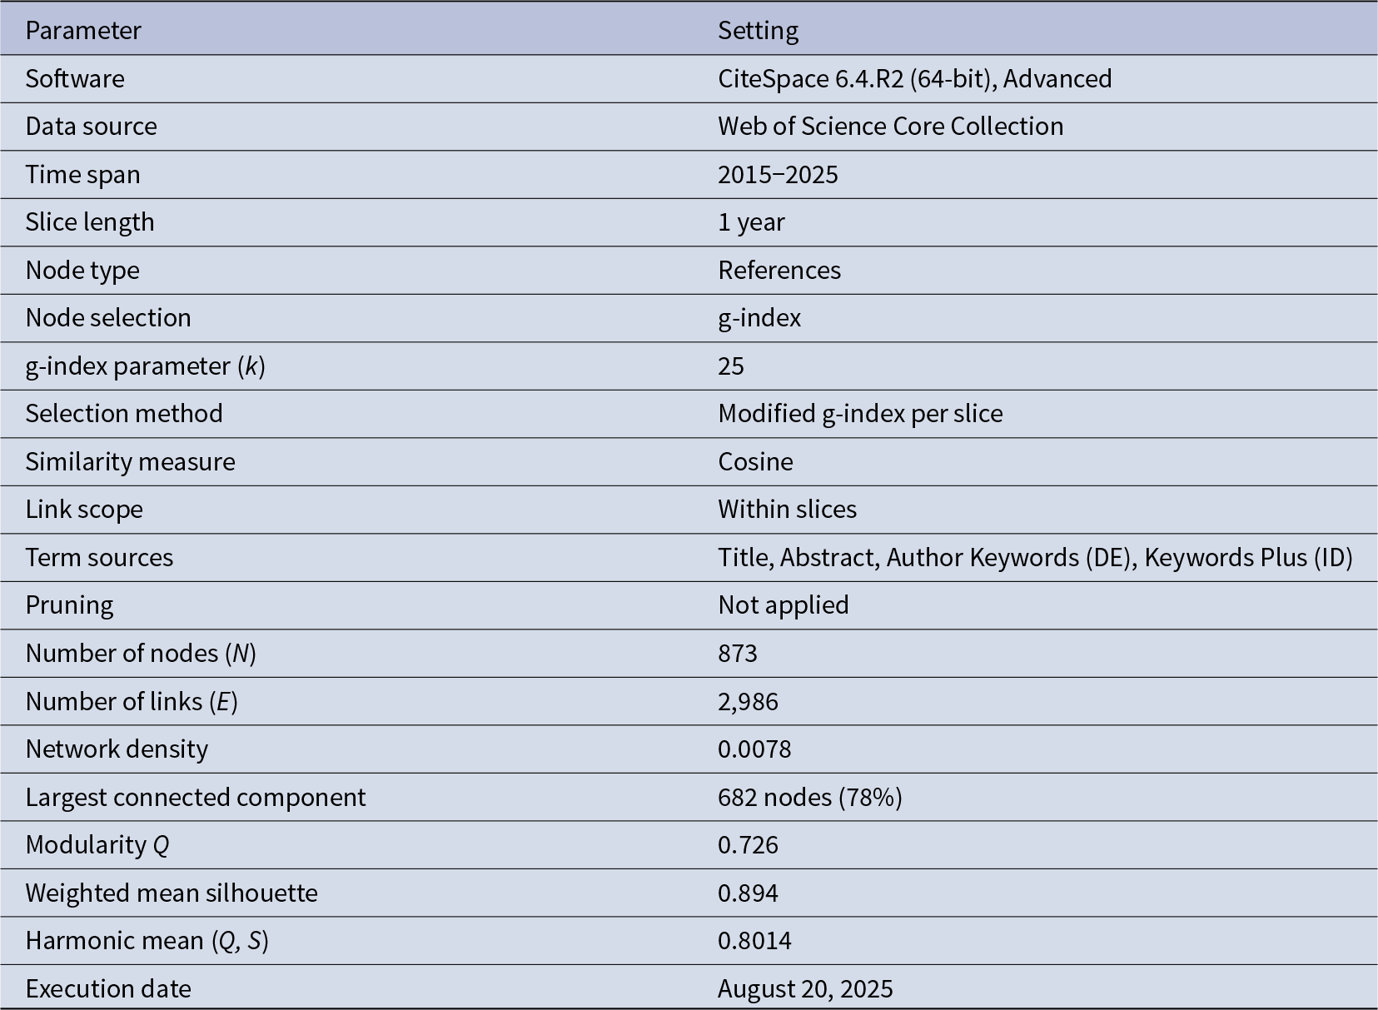Select the Network density value 0.0078

(754, 749)
